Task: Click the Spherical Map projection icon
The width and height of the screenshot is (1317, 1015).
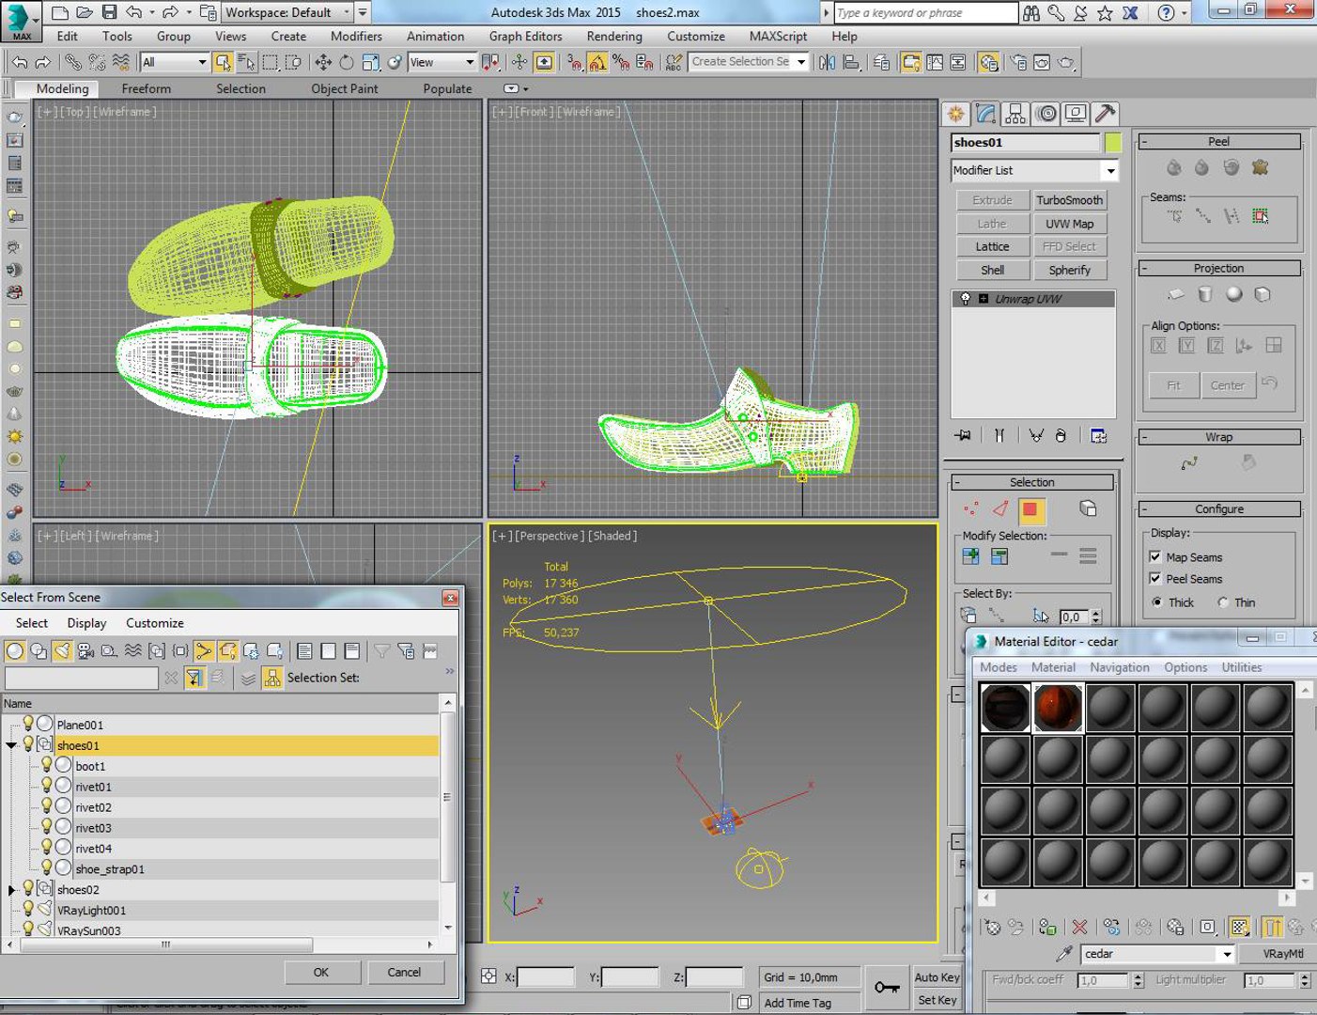Action: (x=1234, y=294)
